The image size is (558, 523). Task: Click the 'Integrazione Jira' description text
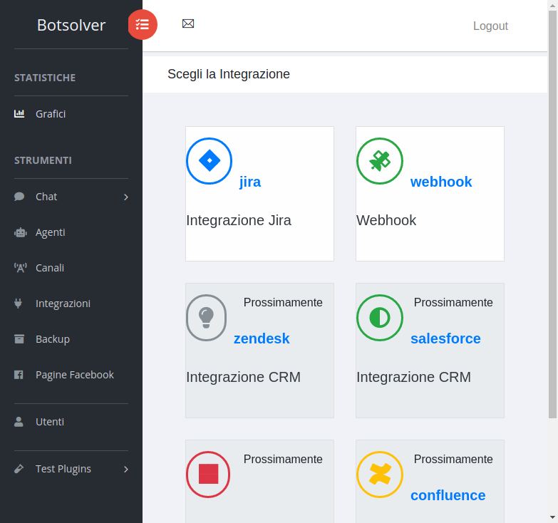pos(239,220)
